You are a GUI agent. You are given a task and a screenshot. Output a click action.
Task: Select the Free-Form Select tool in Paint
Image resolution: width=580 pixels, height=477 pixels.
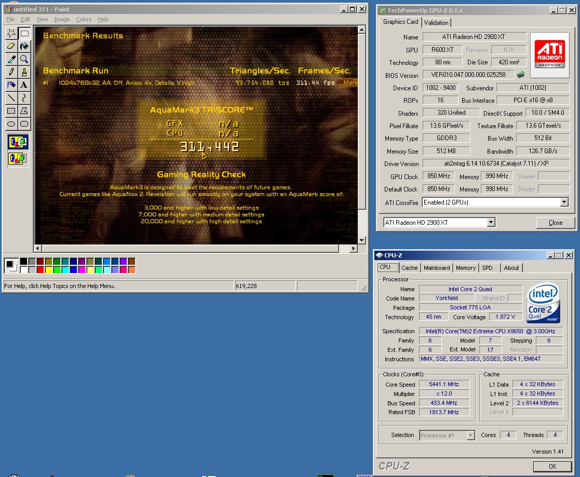coord(11,33)
